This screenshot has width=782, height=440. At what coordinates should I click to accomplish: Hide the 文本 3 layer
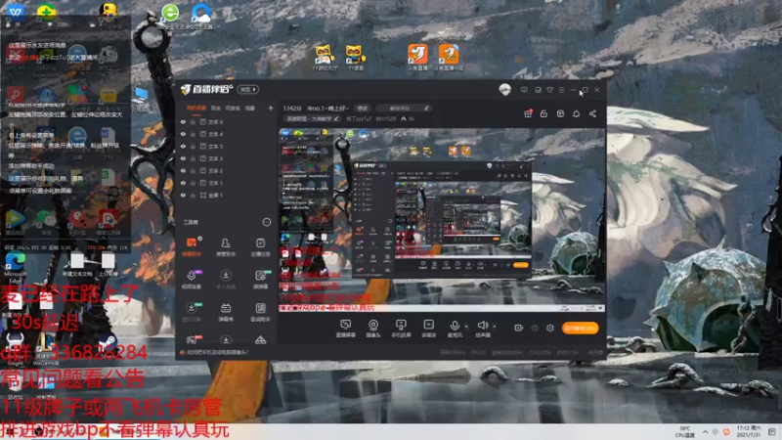click(x=183, y=158)
